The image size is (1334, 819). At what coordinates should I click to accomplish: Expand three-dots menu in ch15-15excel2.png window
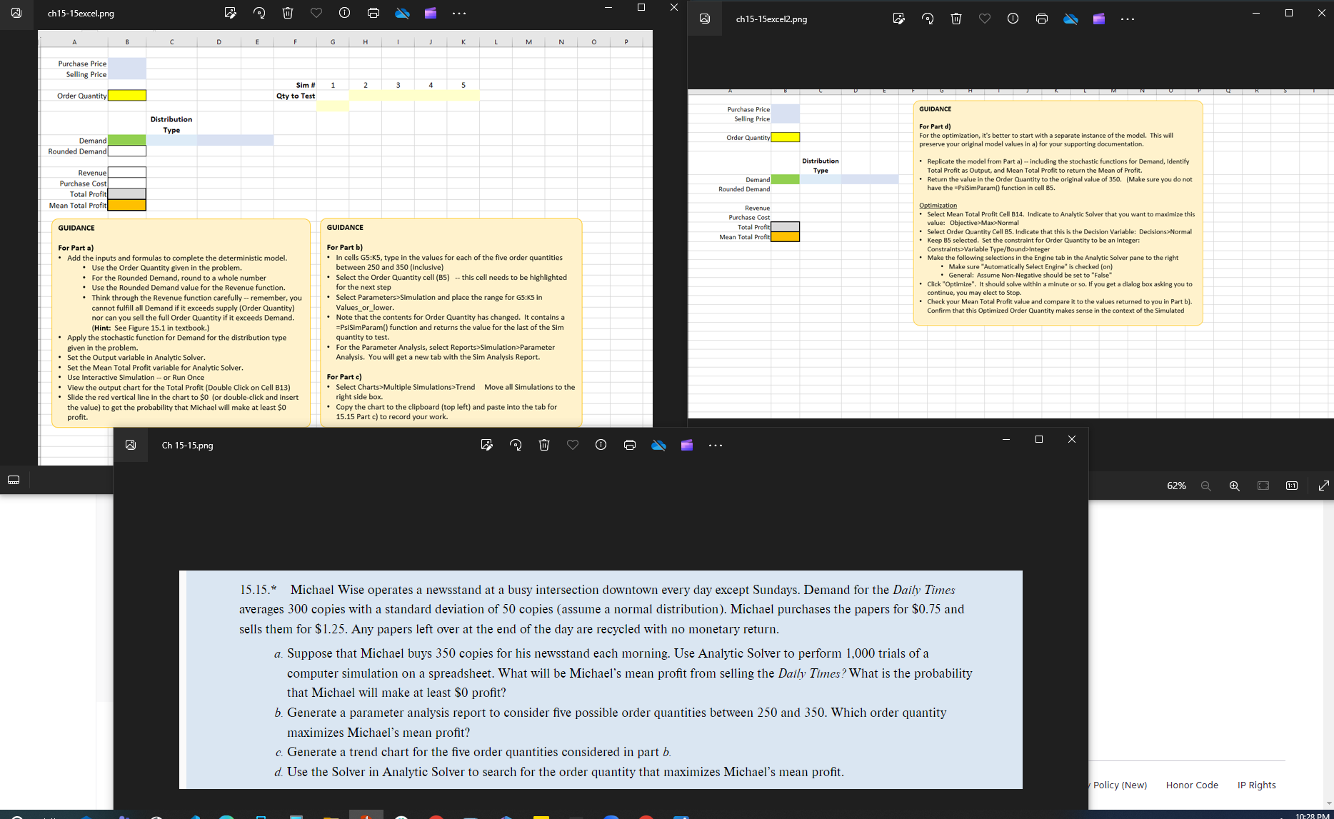1128,19
